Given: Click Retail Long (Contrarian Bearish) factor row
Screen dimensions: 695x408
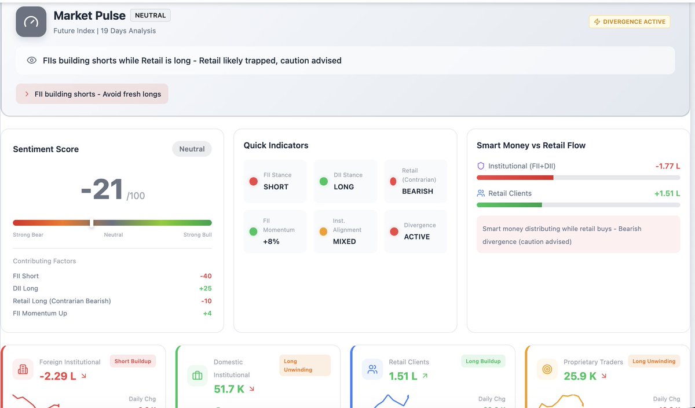Looking at the screenshot, I should pos(112,301).
